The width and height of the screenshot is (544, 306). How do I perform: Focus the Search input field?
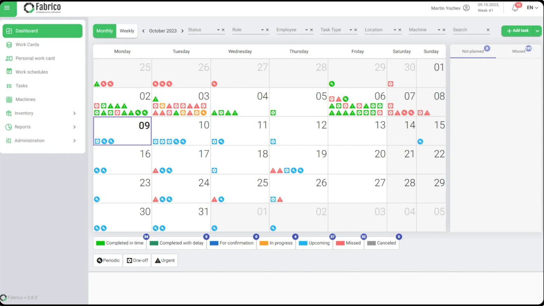click(x=469, y=30)
